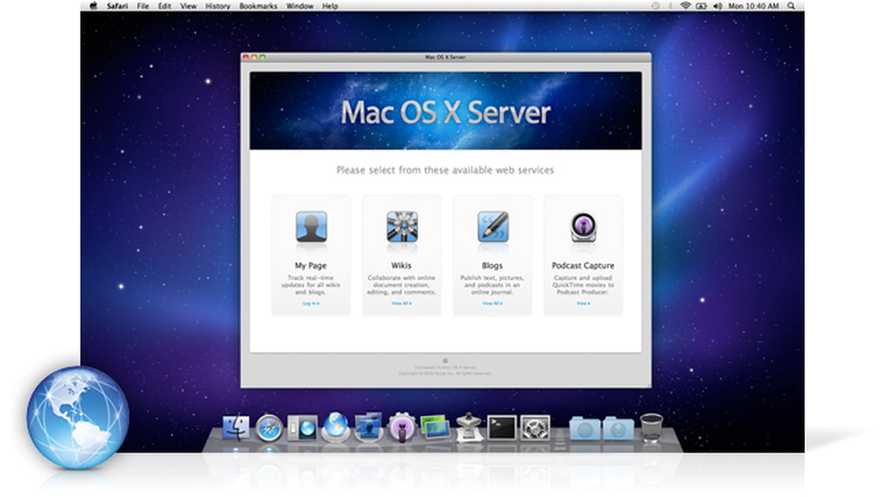Click View All under Wikis
This screenshot has width=885, height=497.
[401, 303]
